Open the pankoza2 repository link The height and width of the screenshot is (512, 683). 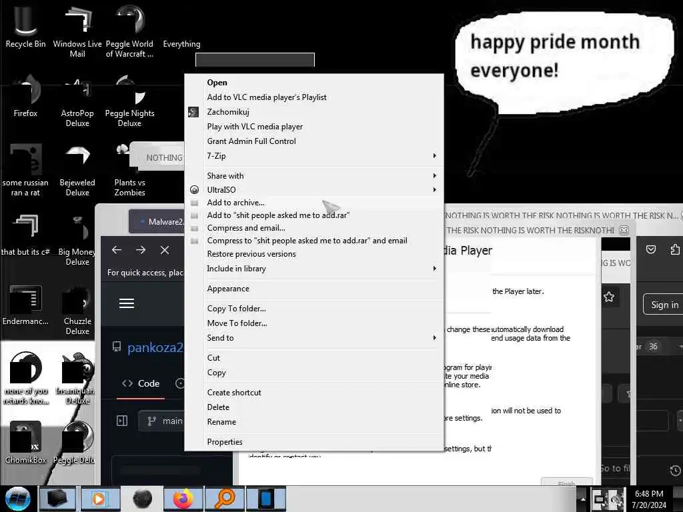(x=155, y=347)
